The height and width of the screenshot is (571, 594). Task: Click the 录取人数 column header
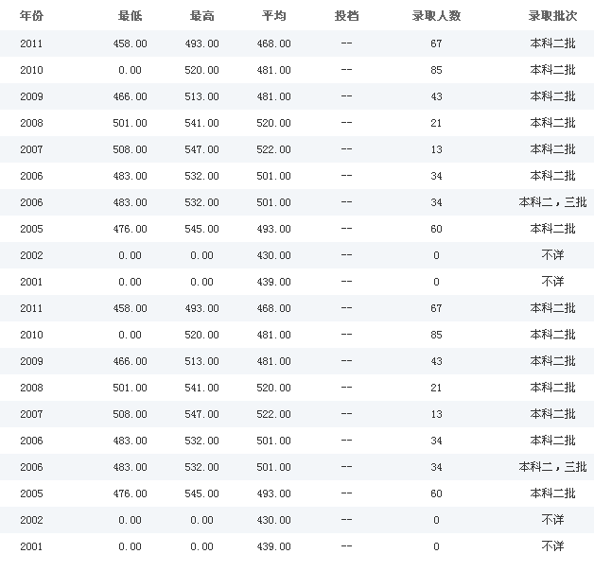(436, 17)
